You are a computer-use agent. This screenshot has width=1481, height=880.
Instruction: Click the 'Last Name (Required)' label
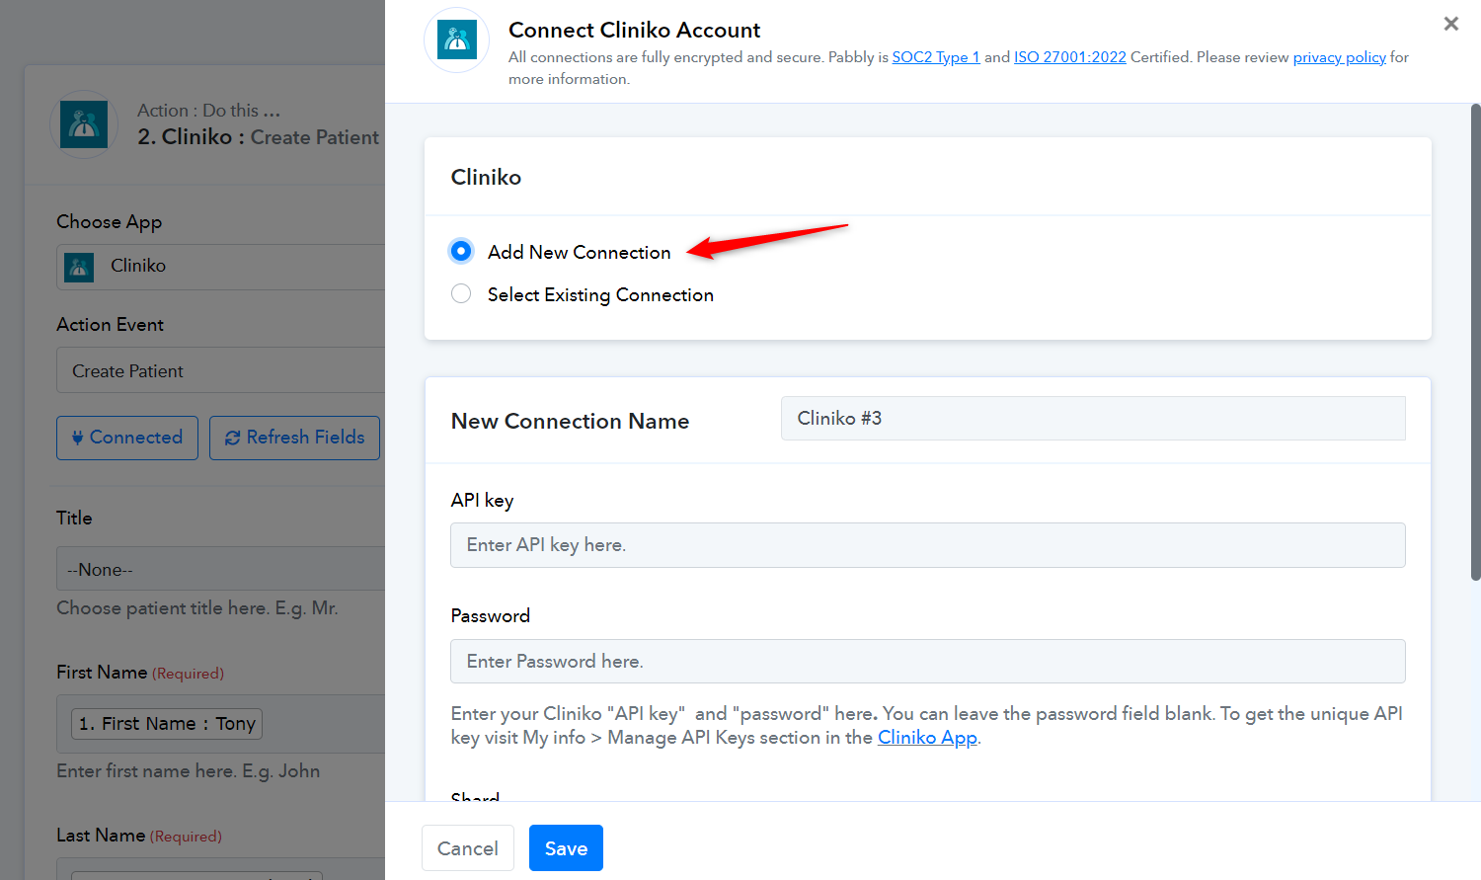pyautogui.click(x=139, y=836)
